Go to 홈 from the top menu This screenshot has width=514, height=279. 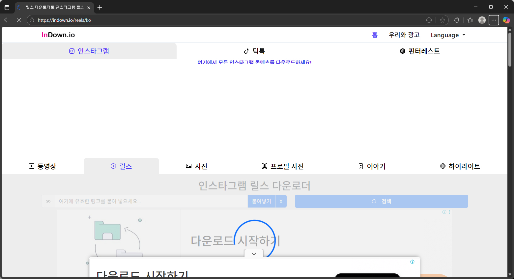pos(375,35)
